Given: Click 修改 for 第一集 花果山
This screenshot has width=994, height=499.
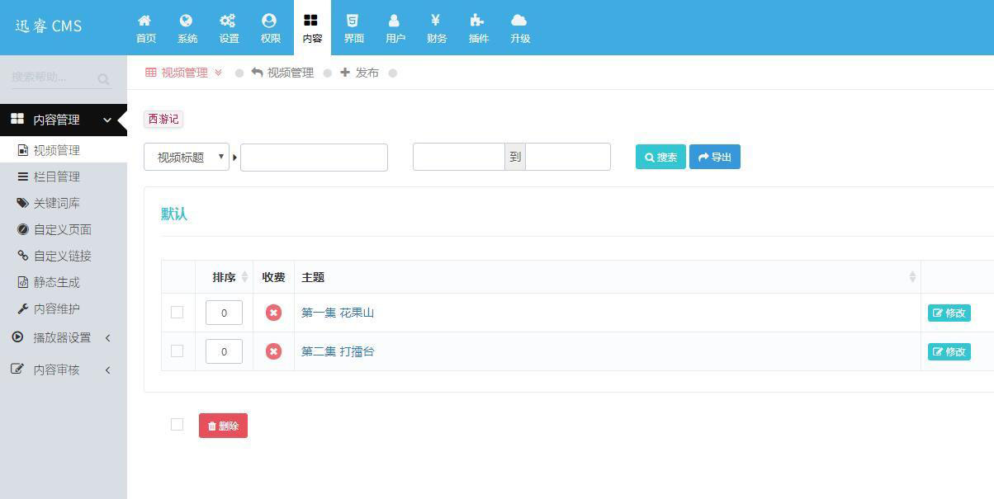Looking at the screenshot, I should [949, 313].
